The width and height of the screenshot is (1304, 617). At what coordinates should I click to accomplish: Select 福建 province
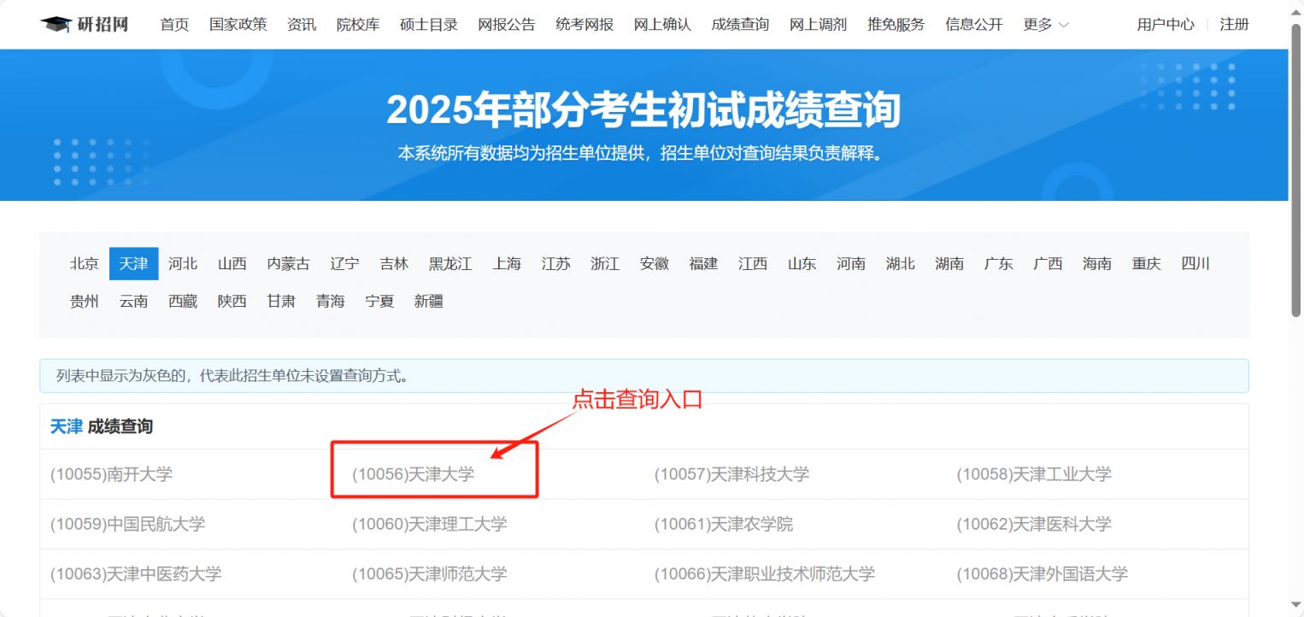click(x=704, y=264)
